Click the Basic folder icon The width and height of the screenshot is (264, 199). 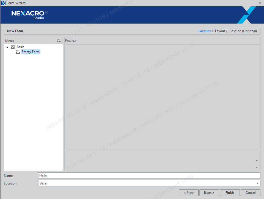click(x=13, y=47)
